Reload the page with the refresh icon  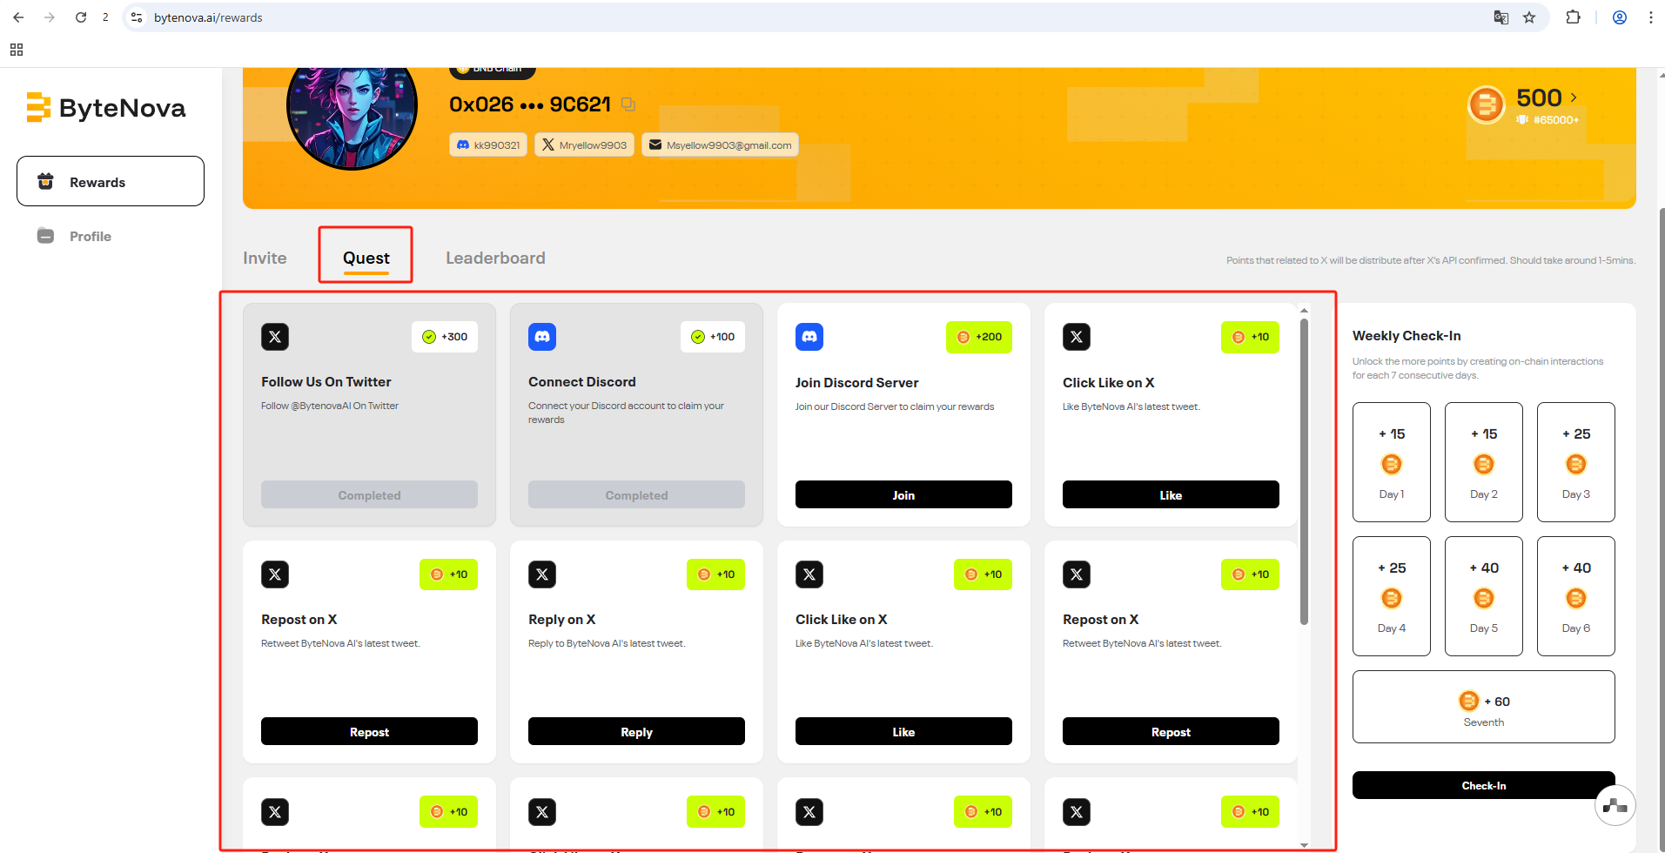tap(81, 17)
